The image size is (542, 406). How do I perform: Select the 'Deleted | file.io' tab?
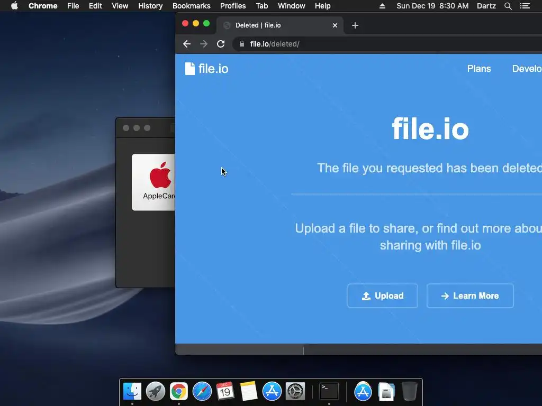coord(280,25)
